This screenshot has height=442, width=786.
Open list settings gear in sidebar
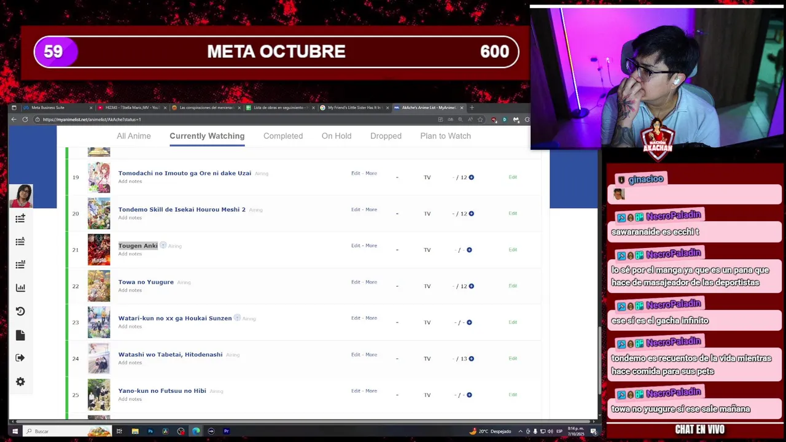20,381
